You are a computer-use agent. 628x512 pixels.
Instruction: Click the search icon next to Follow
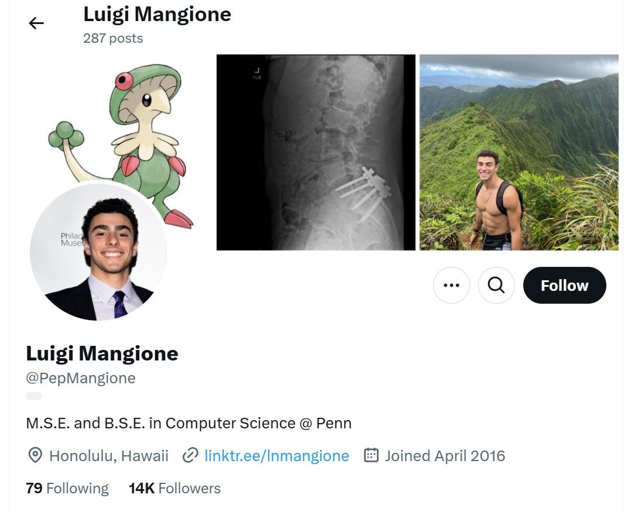(496, 285)
